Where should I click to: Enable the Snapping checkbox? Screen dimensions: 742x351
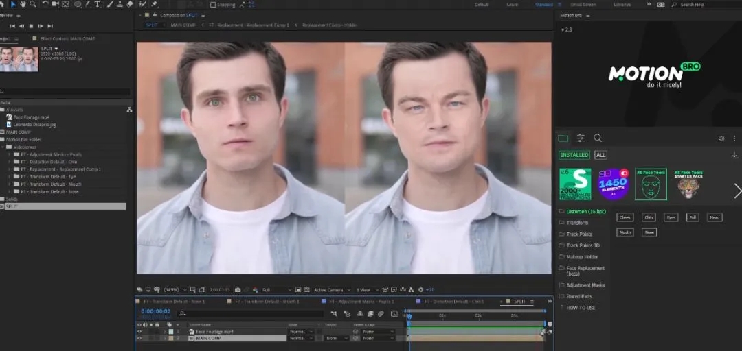coord(214,4)
